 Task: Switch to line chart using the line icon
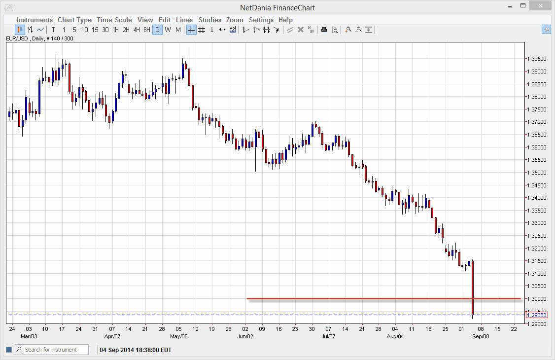39,30
